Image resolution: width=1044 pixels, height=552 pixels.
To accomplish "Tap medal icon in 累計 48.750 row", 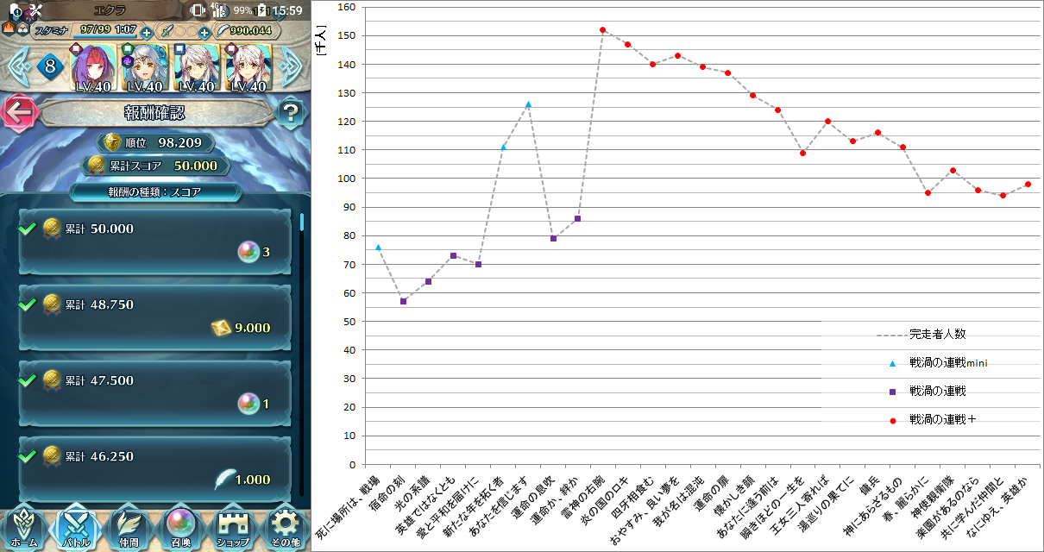I will point(52,304).
